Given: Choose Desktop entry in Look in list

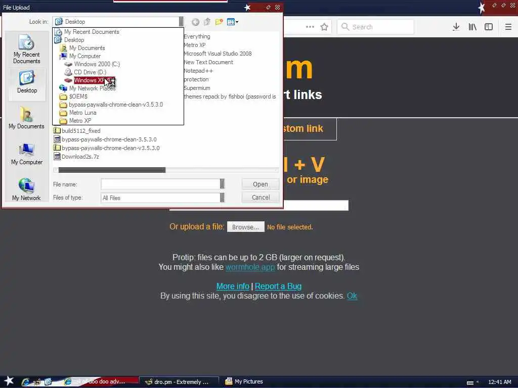Looking at the screenshot, I should pos(74,40).
